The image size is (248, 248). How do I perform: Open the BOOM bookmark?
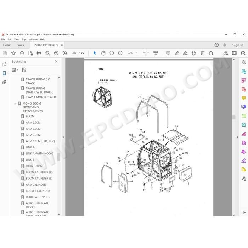(30, 116)
